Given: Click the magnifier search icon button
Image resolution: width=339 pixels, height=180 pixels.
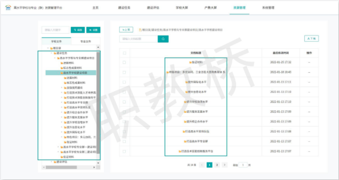Looking at the screenshot, I should point(163,39).
